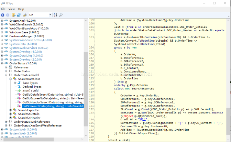Click the sort assemblies A-Z icon

(x=55, y=15)
